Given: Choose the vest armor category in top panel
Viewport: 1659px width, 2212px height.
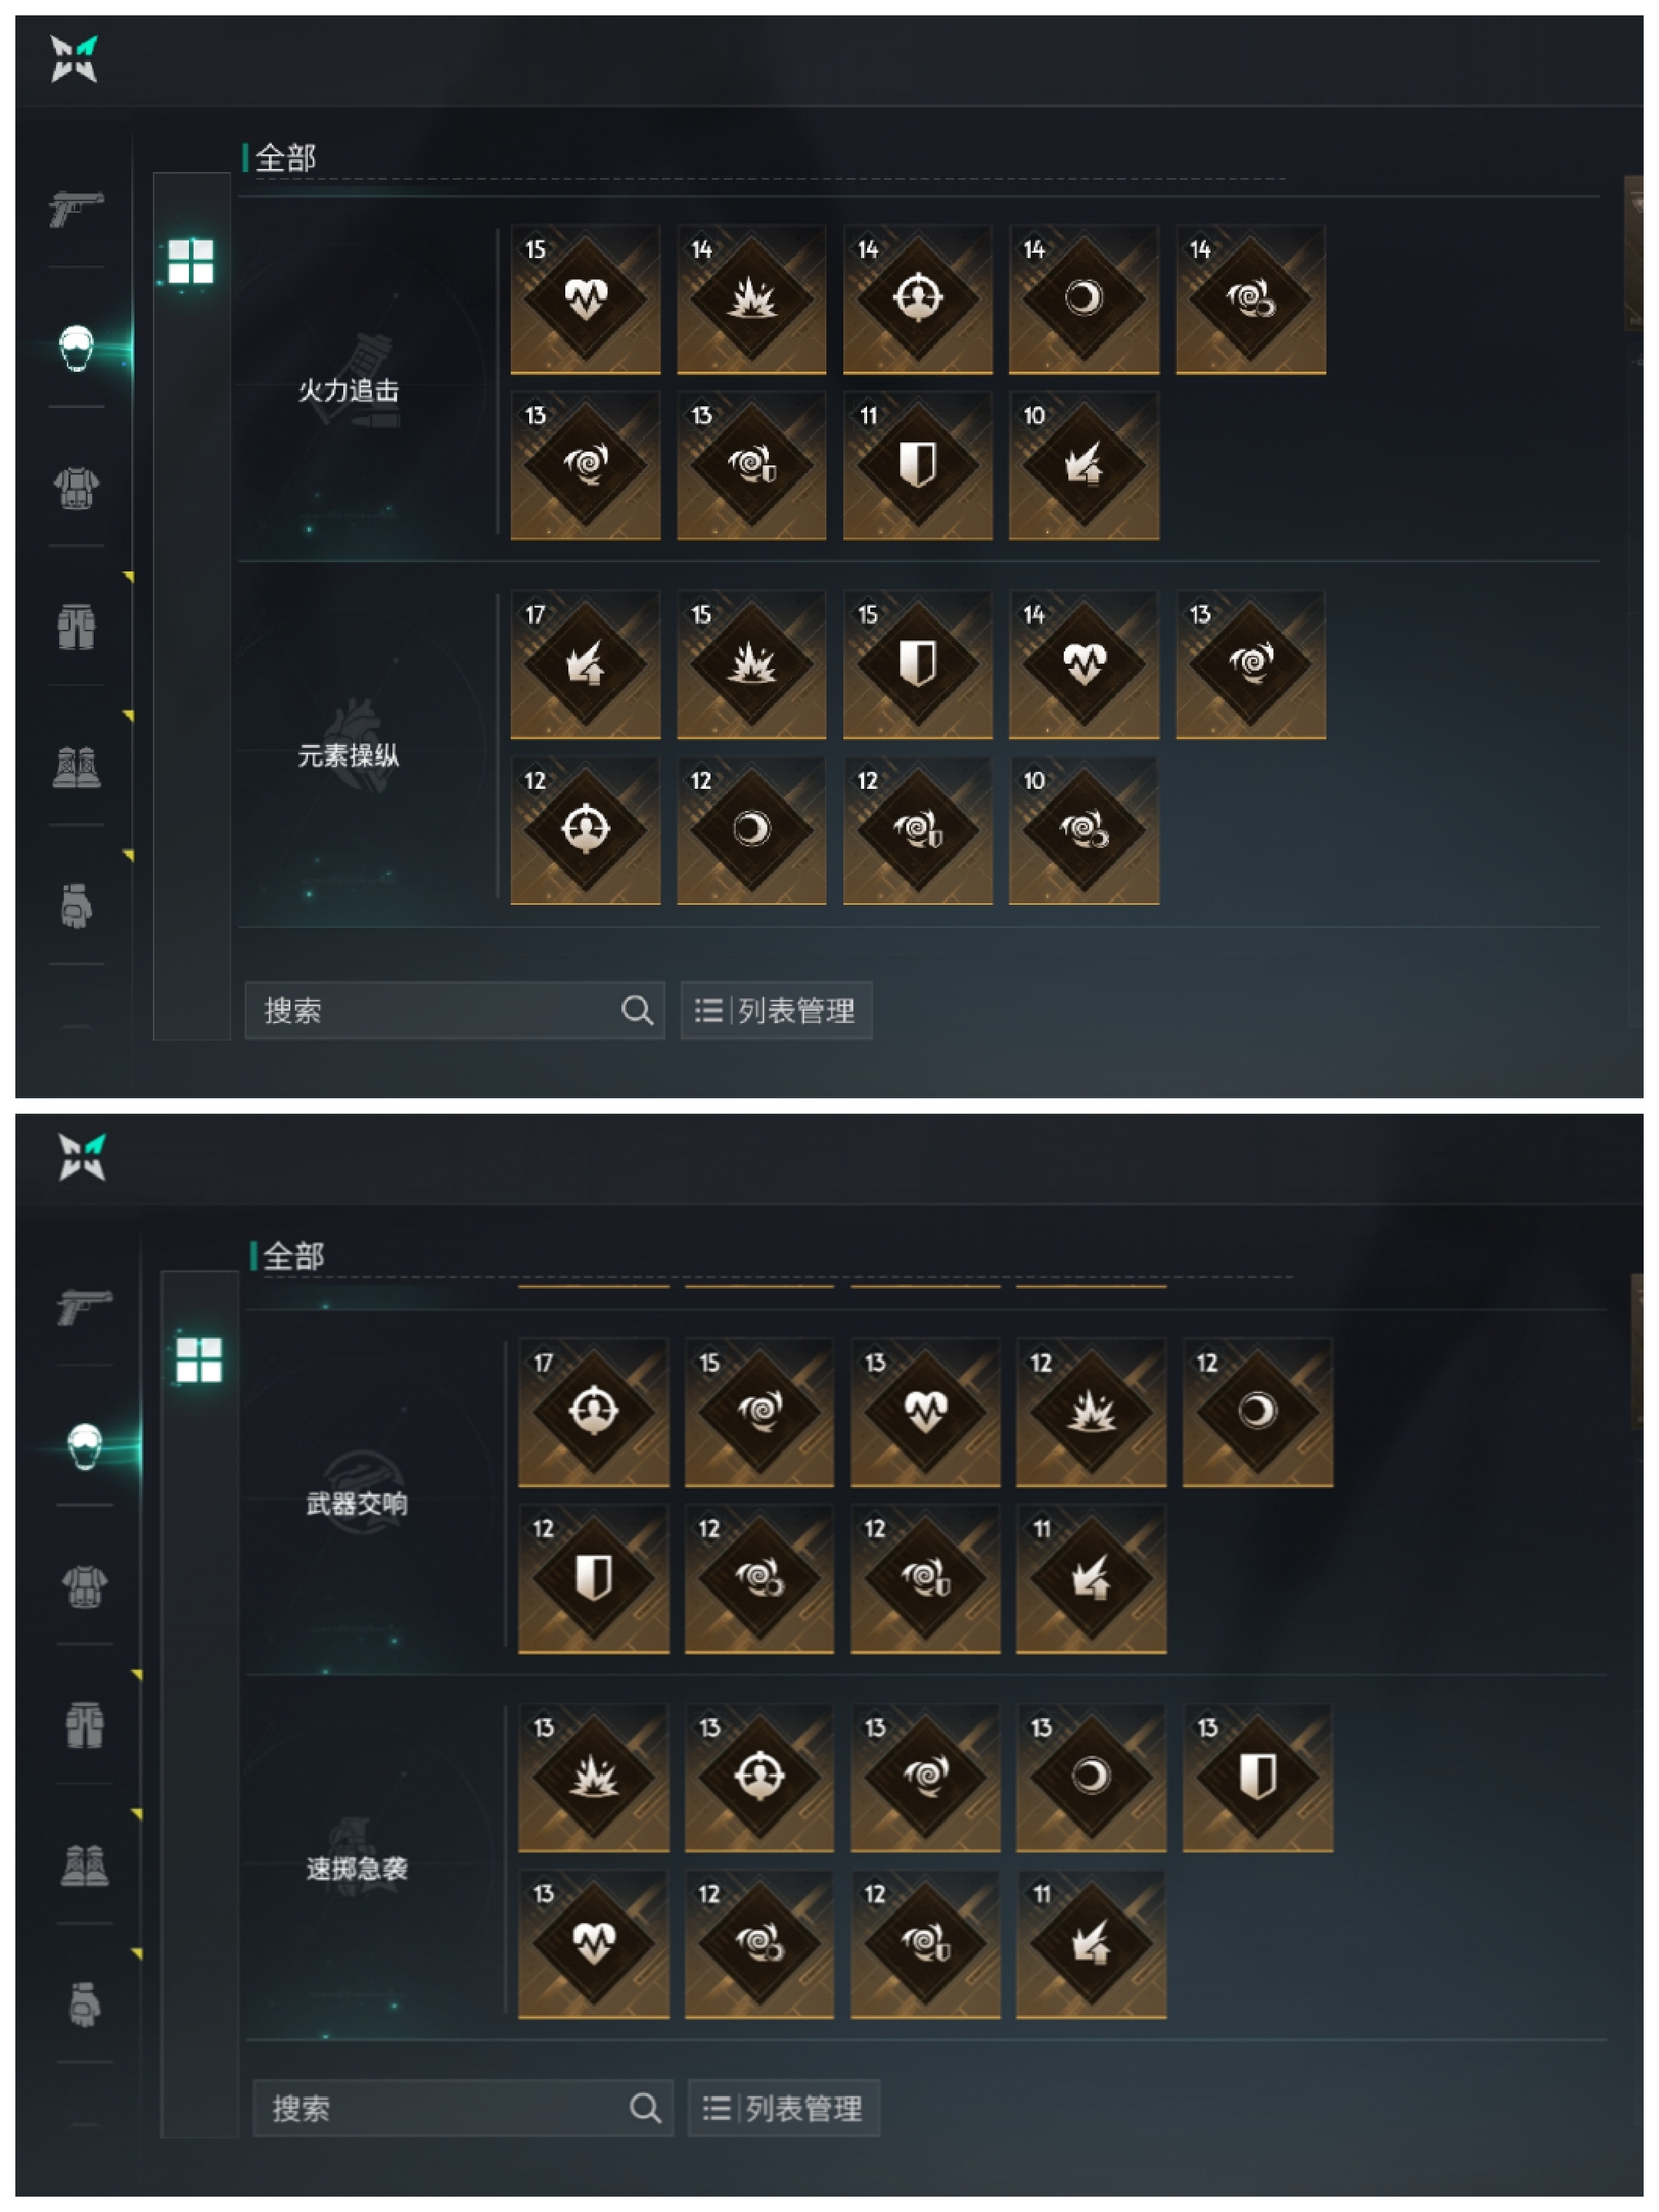Looking at the screenshot, I should (76, 488).
